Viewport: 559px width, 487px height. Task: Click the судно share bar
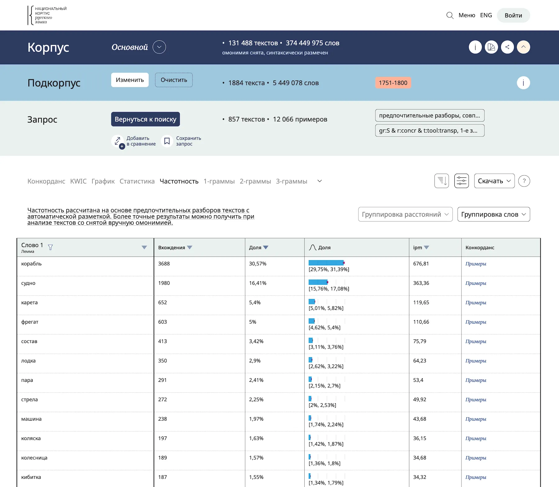[318, 282]
